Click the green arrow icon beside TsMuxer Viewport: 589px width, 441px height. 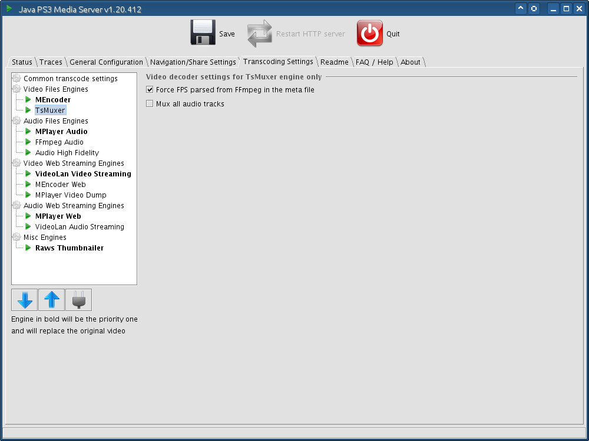(x=28, y=110)
